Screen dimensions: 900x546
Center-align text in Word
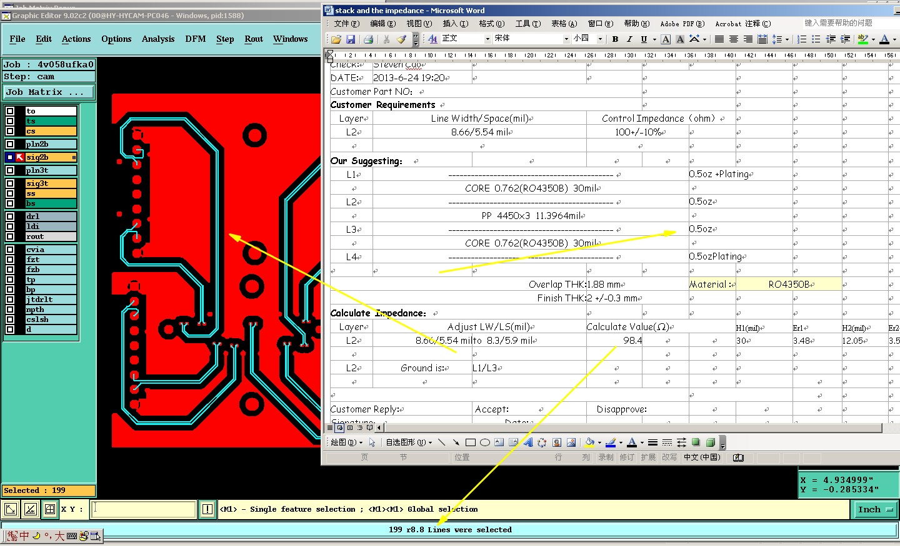[x=734, y=39]
